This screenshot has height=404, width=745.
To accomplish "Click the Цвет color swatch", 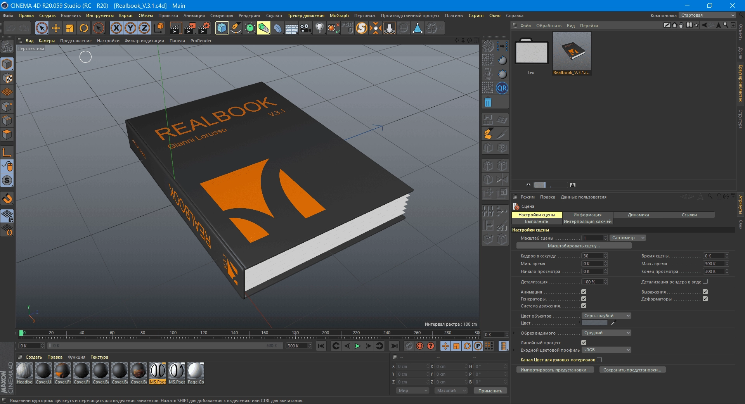I will 594,323.
